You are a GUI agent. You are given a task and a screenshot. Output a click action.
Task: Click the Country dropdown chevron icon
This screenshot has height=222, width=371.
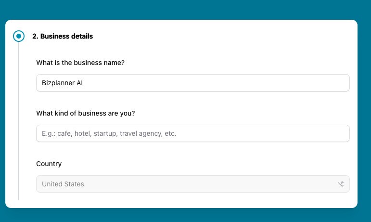coord(341,184)
